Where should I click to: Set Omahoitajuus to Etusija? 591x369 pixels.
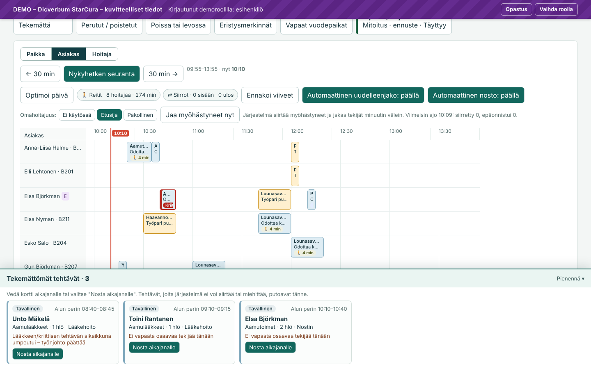(x=109, y=115)
